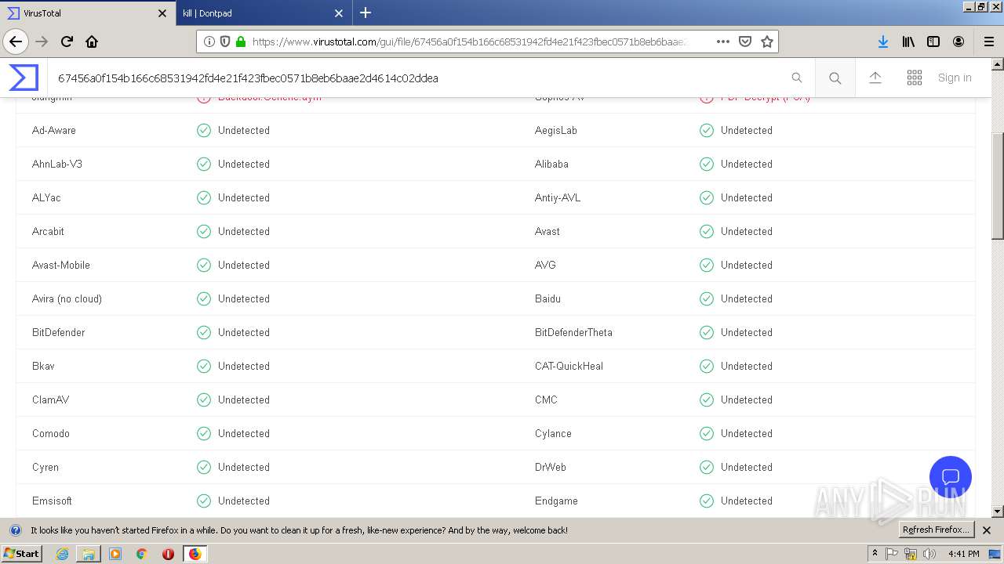Go back to the previous page
Image resolution: width=1004 pixels, height=564 pixels.
coord(15,42)
